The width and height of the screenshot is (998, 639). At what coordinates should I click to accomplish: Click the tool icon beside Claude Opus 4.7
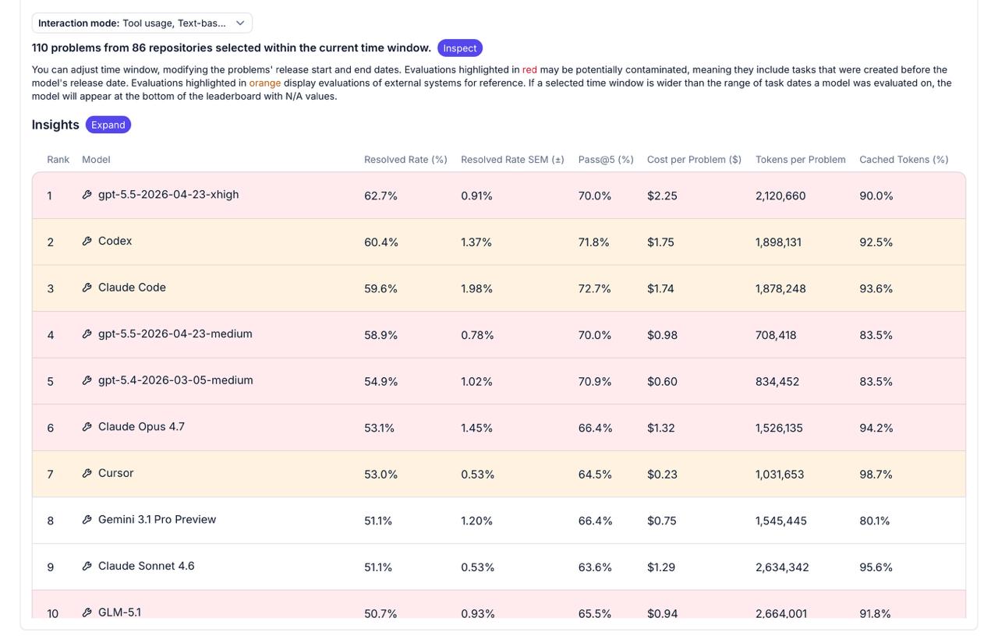87,427
